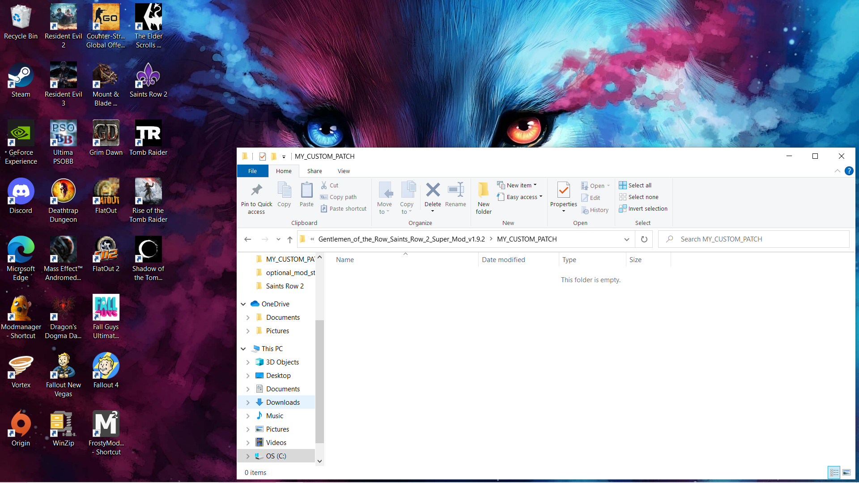The height and width of the screenshot is (483, 859).
Task: Switch to the Home ribbon tab
Action: point(284,171)
